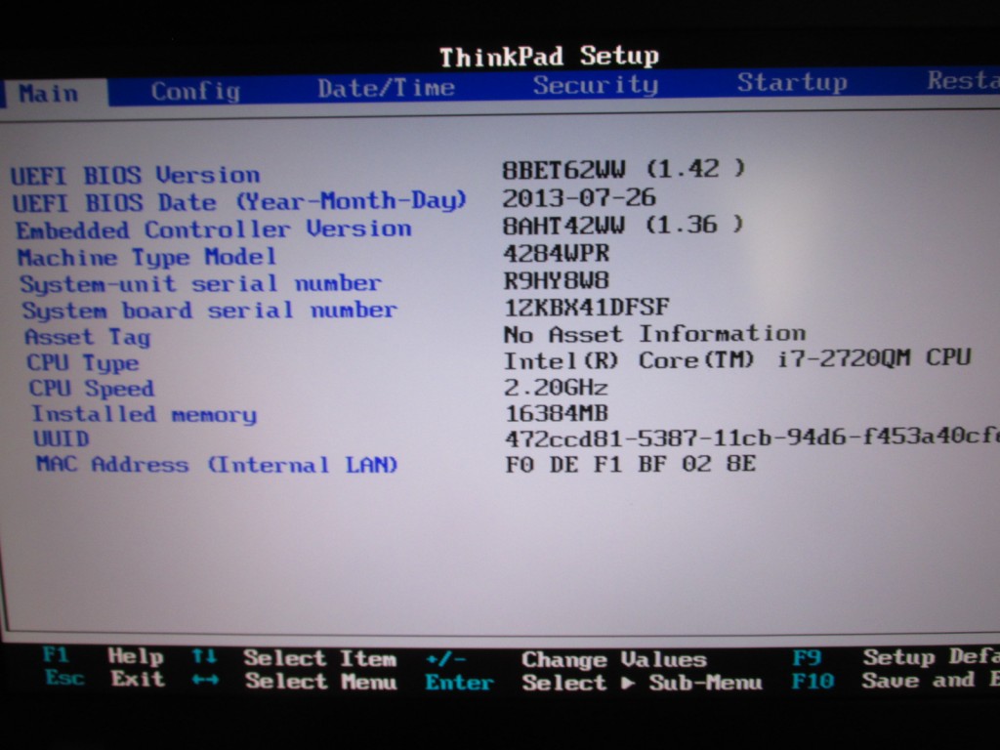Click the Select Menu footer hint
This screenshot has height=750, width=1000.
click(320, 681)
